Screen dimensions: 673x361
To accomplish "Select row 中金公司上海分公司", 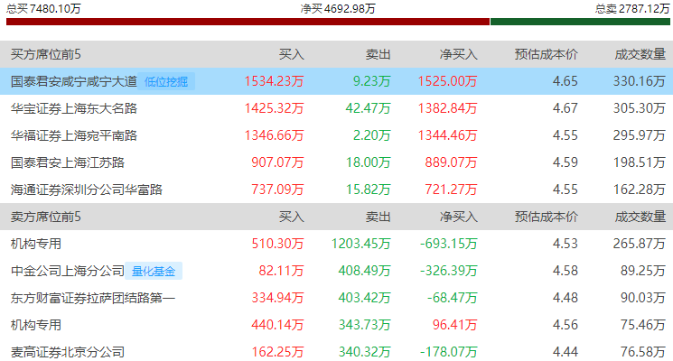I will [x=336, y=271].
